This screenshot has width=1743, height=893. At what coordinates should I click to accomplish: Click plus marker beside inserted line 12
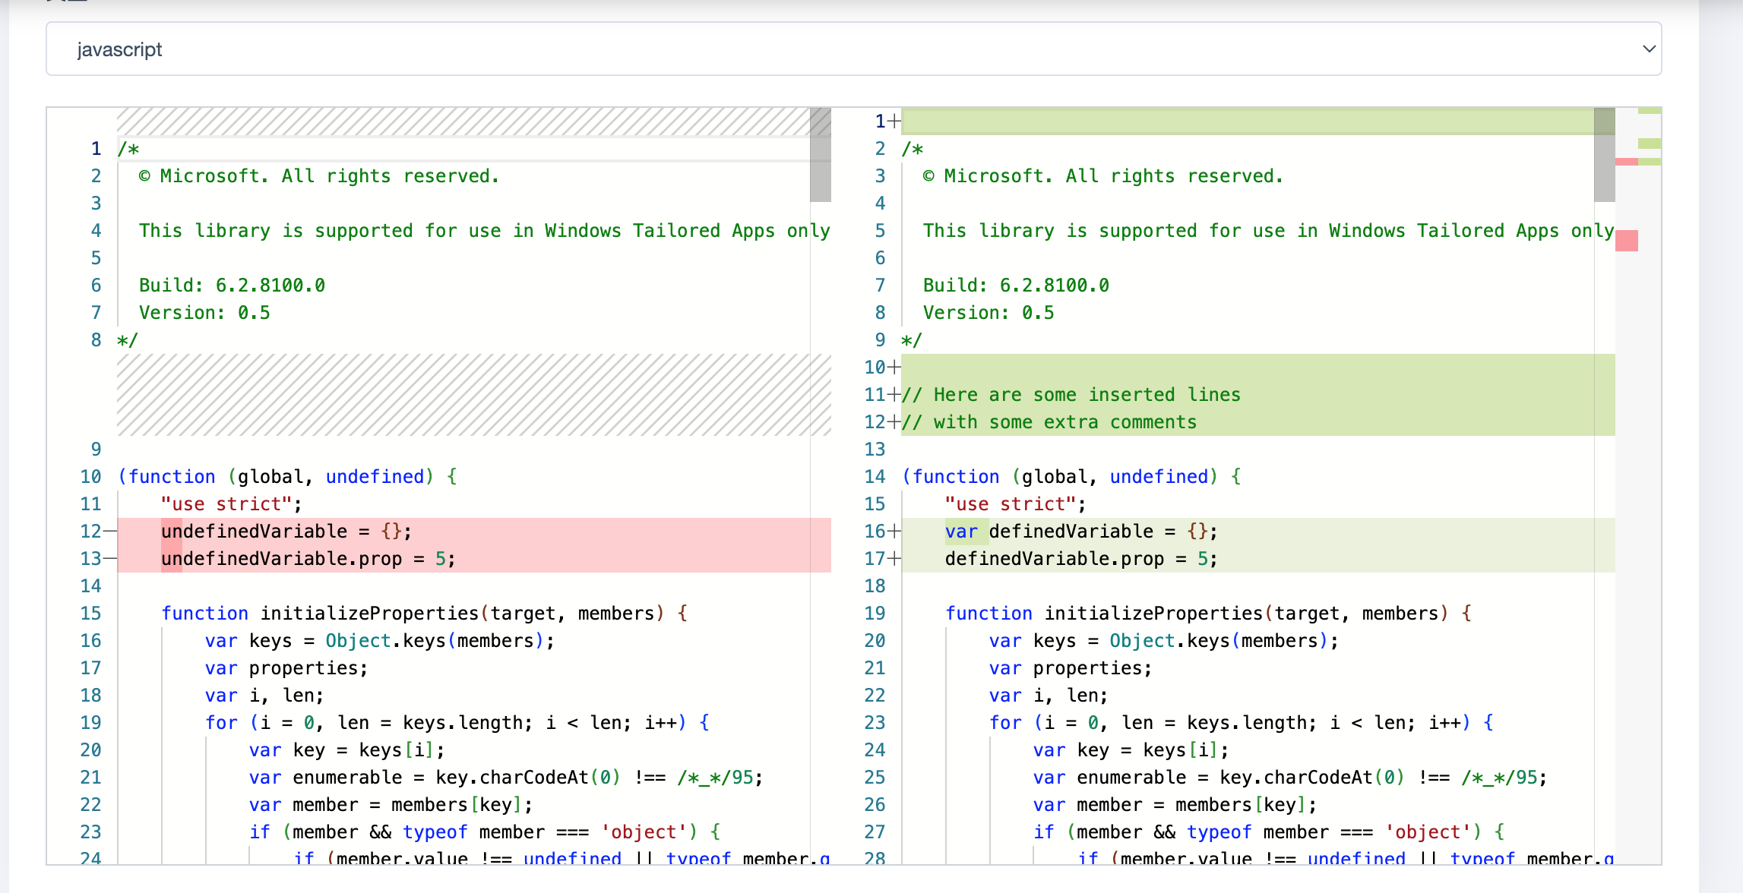pos(894,422)
